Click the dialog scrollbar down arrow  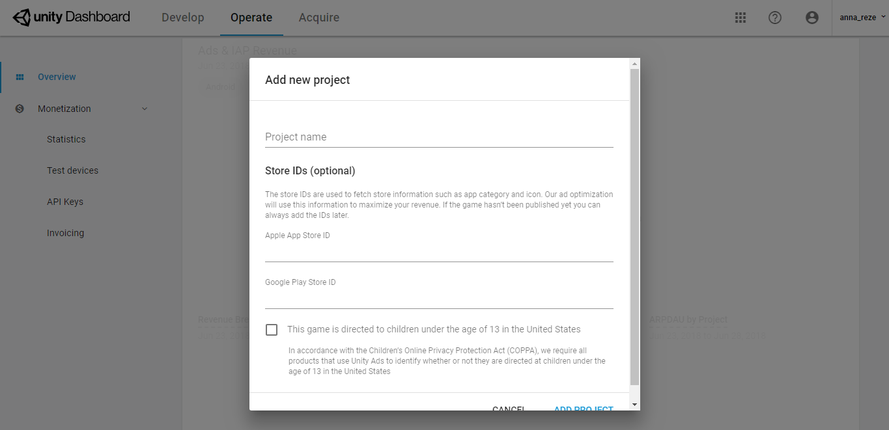635,404
